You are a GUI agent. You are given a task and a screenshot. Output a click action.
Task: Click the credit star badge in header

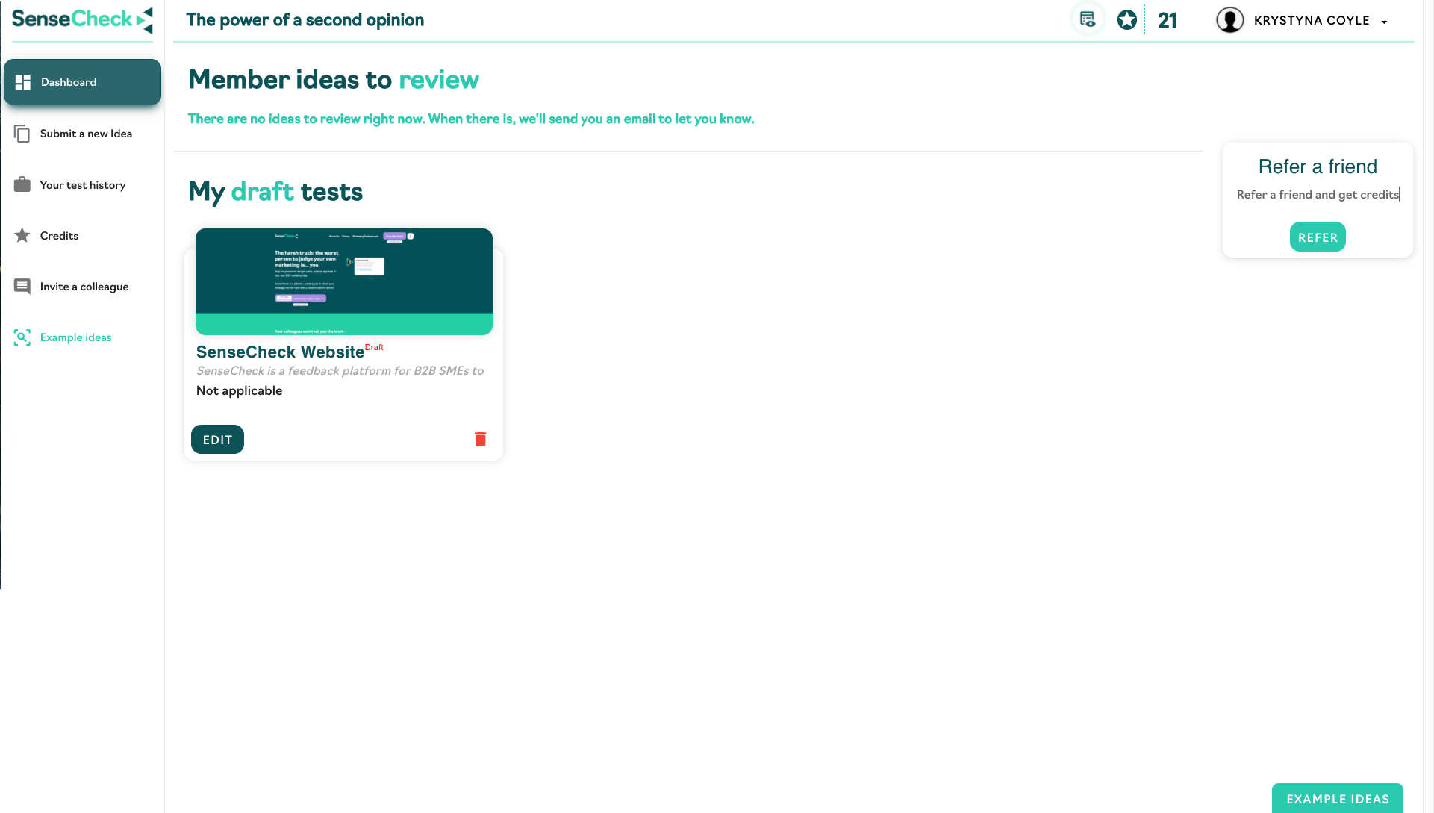(1126, 20)
